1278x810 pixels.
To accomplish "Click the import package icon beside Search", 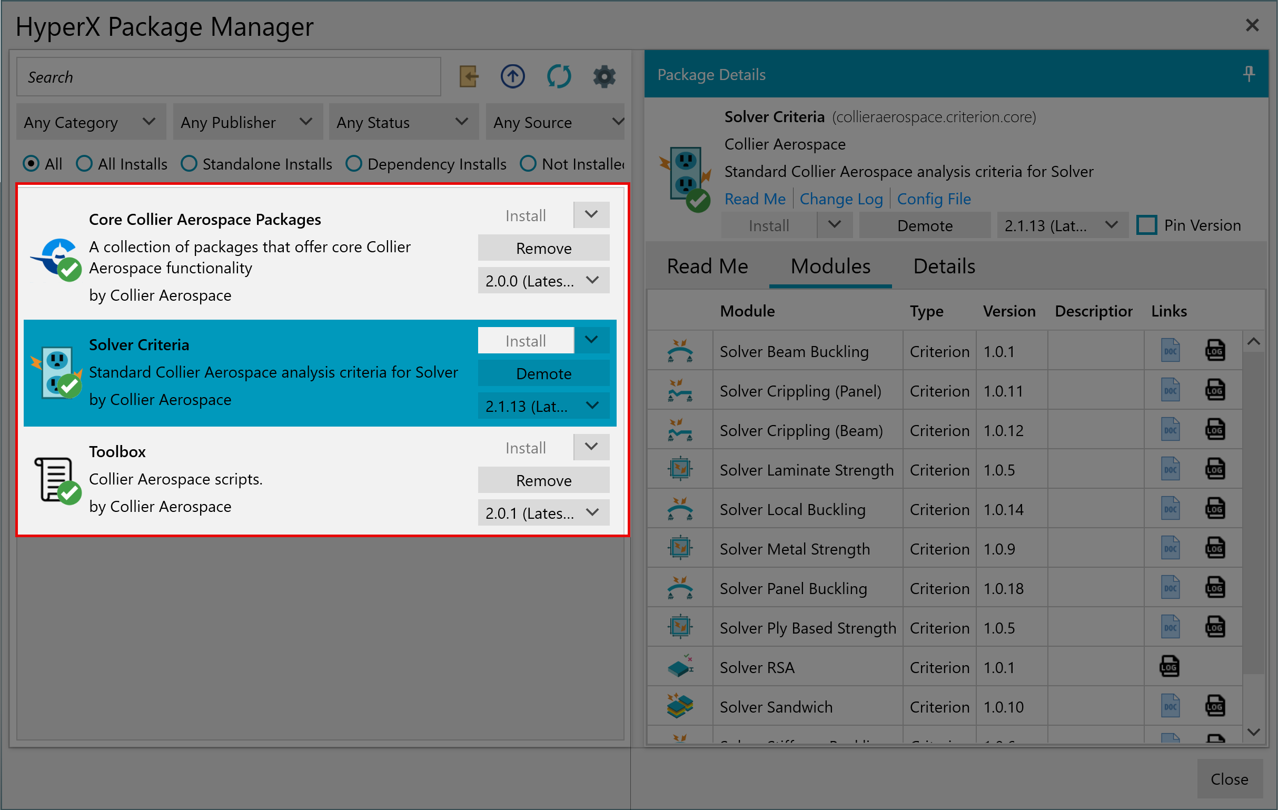I will [x=469, y=76].
